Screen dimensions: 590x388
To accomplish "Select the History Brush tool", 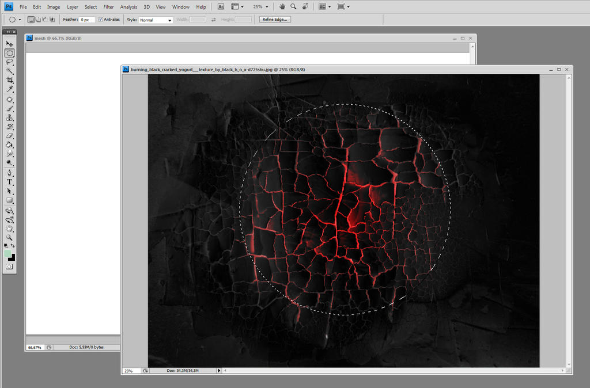I will [x=9, y=127].
